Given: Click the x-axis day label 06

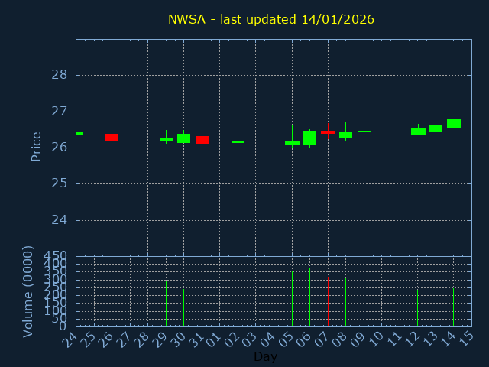Looking at the screenshot, I should click(x=304, y=339).
